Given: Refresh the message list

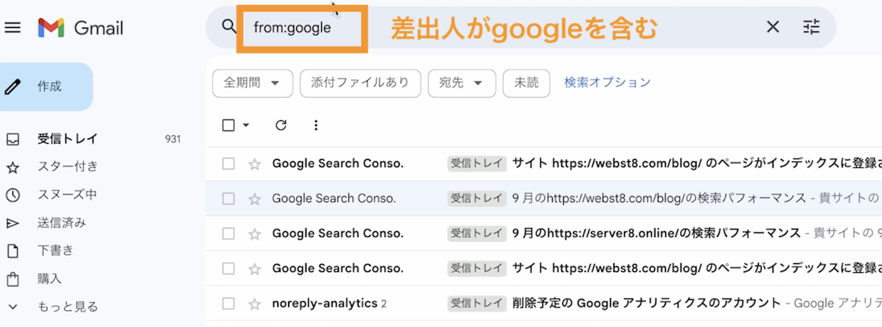Looking at the screenshot, I should [281, 125].
